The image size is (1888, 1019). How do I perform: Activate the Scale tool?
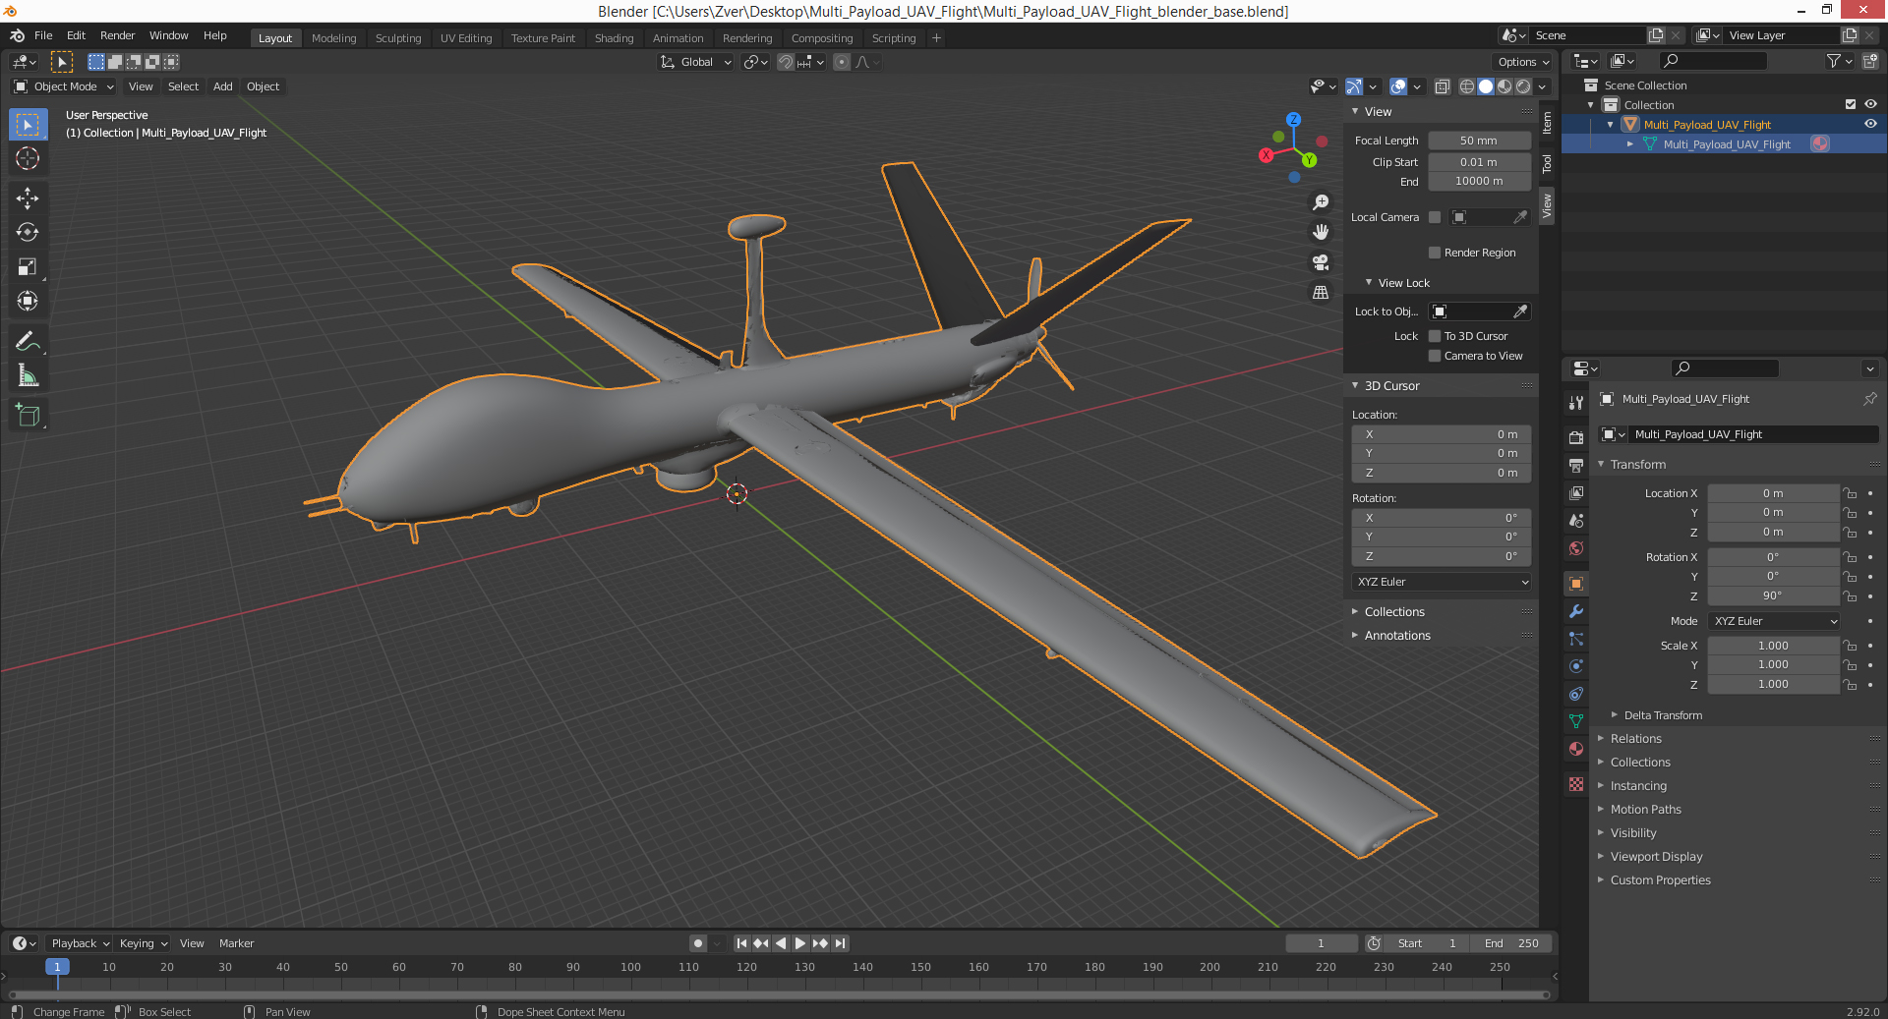pos(28,267)
